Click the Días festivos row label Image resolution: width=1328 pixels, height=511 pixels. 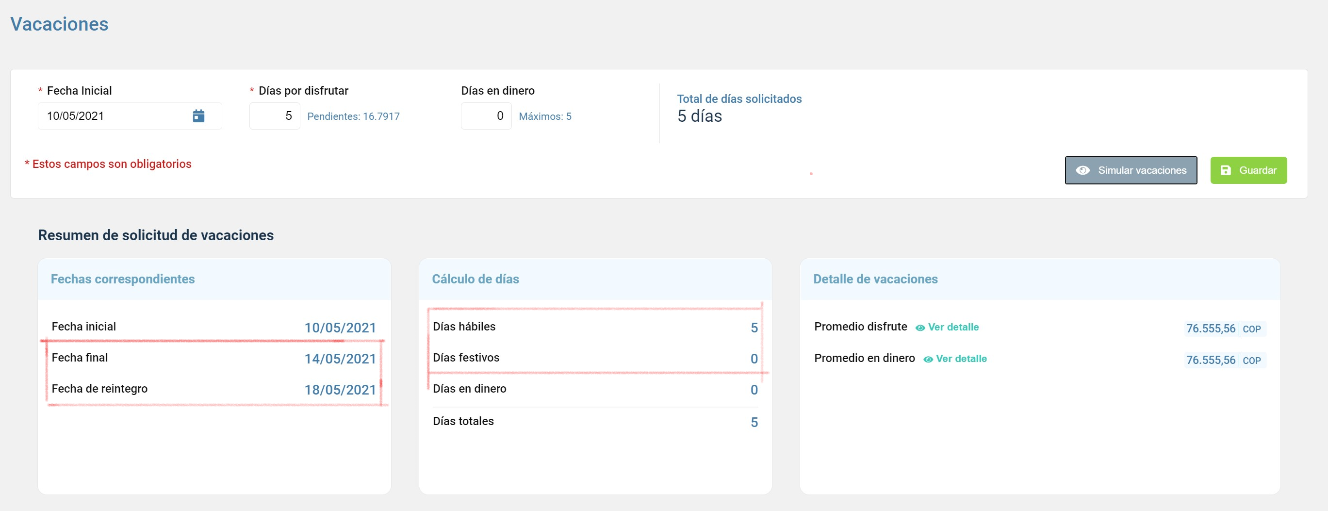[466, 357]
